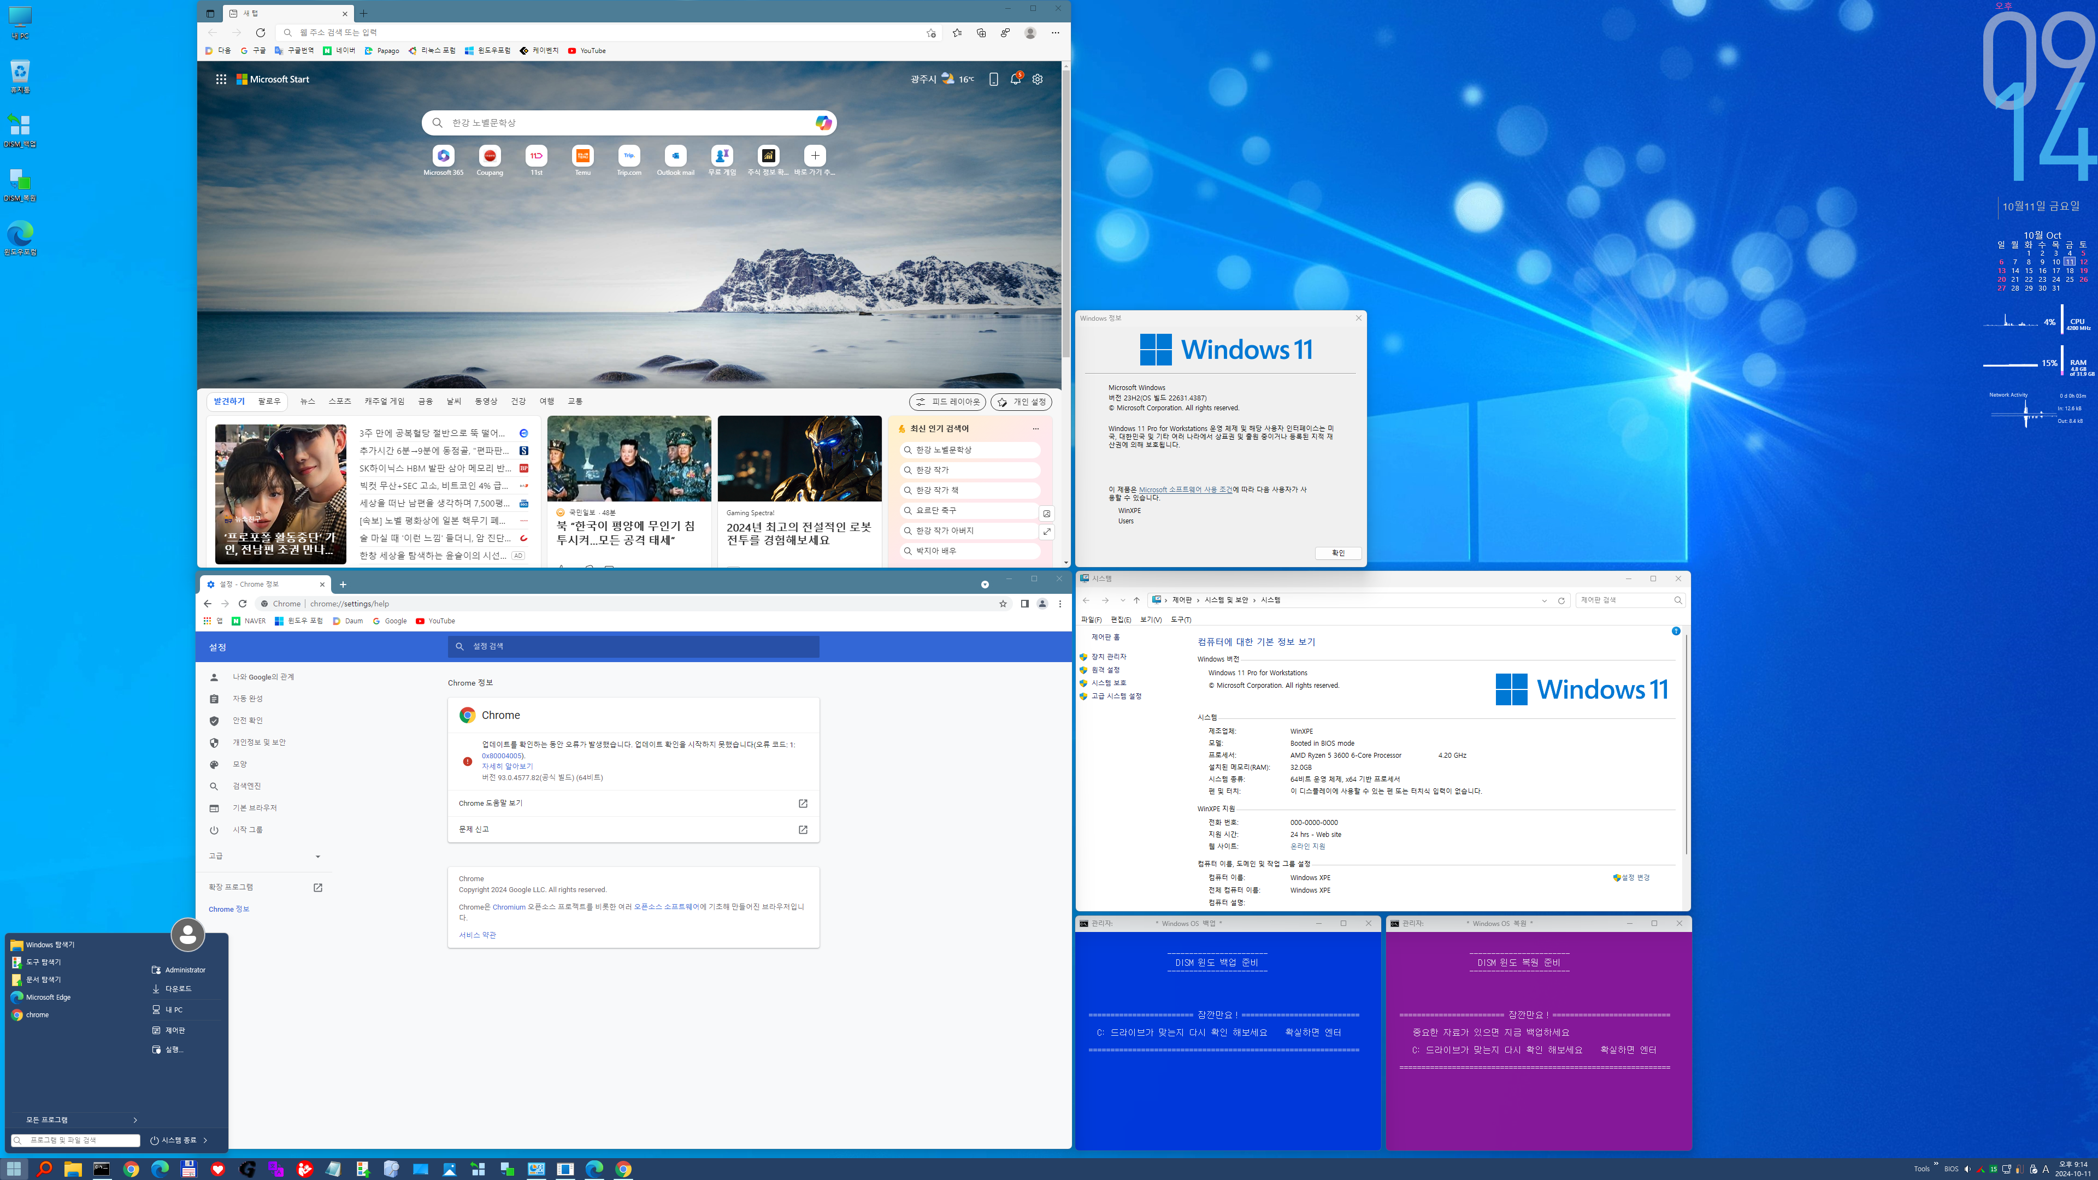Go up one level in System window

point(1137,600)
